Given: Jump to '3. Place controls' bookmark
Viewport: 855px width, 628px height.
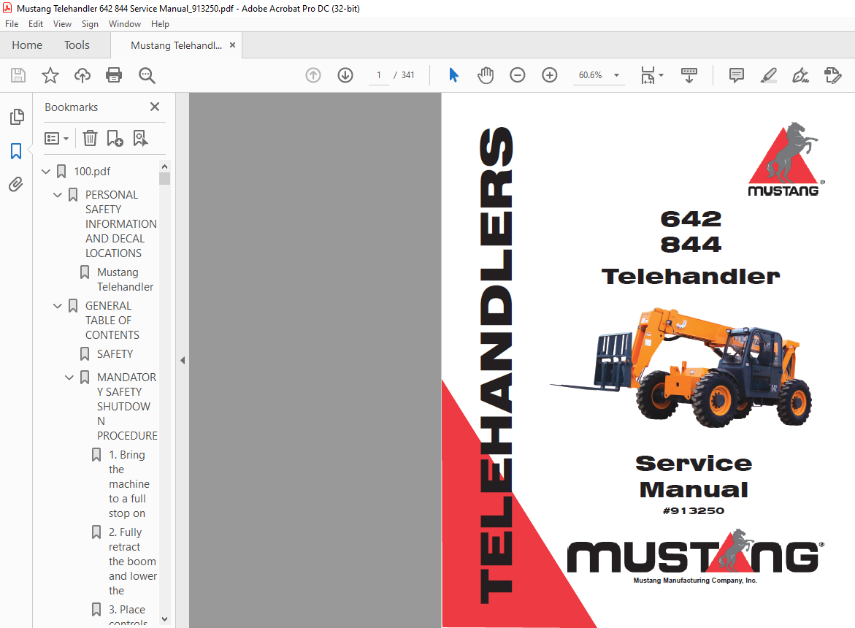Looking at the screenshot, I should pos(127,615).
